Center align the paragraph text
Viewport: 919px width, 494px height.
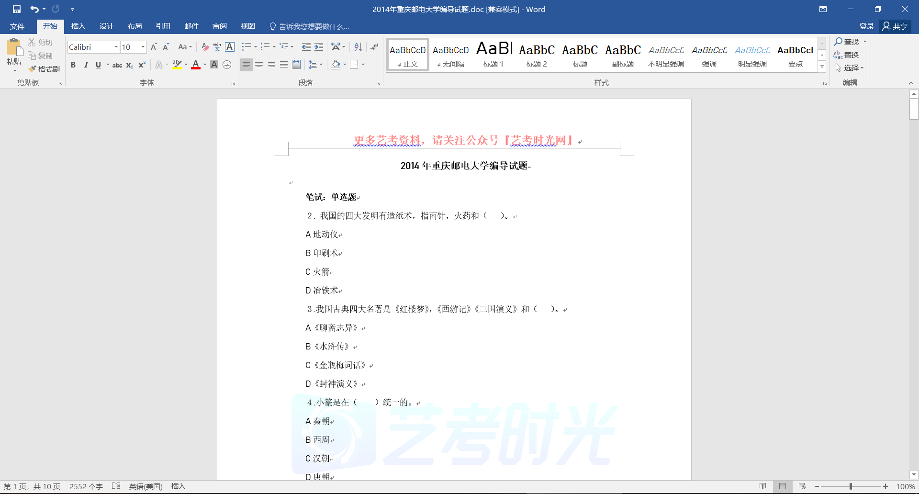pyautogui.click(x=259, y=65)
